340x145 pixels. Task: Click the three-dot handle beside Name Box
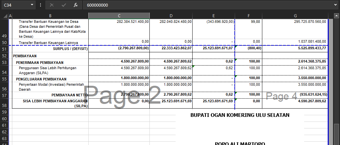pos(41,5)
